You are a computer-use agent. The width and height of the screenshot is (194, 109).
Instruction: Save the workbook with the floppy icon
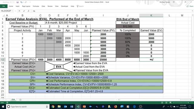pyautogui.click(x=18, y=2)
